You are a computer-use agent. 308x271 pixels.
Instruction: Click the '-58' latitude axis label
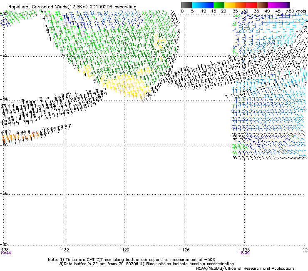pyautogui.click(x=4, y=193)
